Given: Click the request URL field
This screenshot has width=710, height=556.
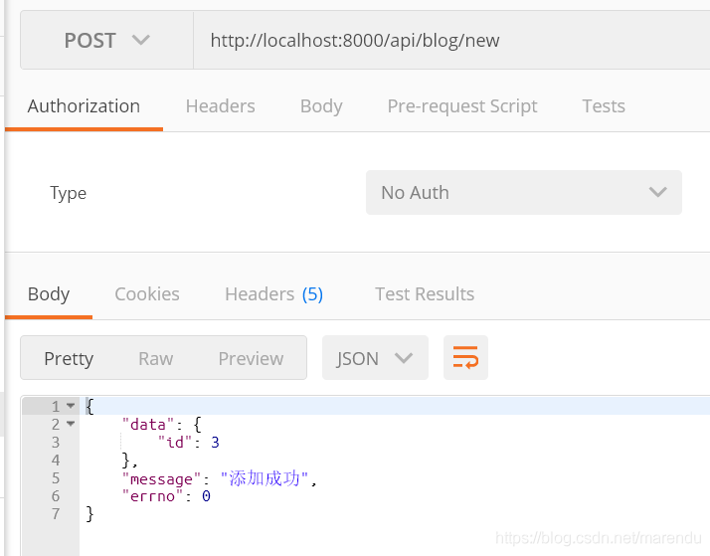Looking at the screenshot, I should 451,41.
